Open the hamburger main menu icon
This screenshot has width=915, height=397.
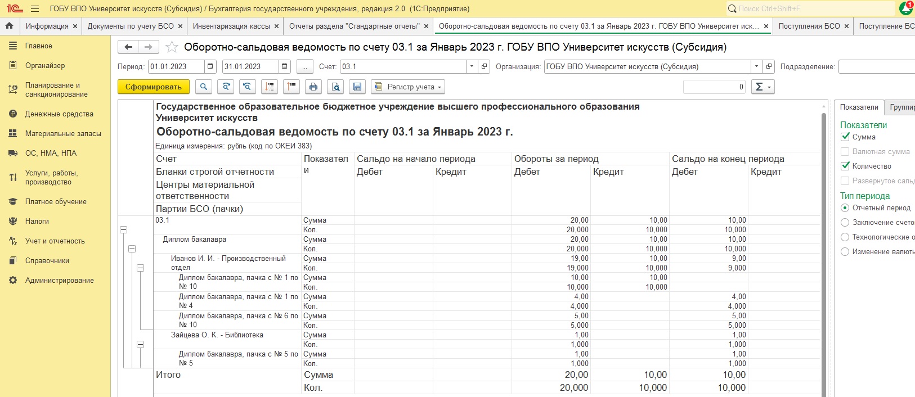(x=35, y=8)
